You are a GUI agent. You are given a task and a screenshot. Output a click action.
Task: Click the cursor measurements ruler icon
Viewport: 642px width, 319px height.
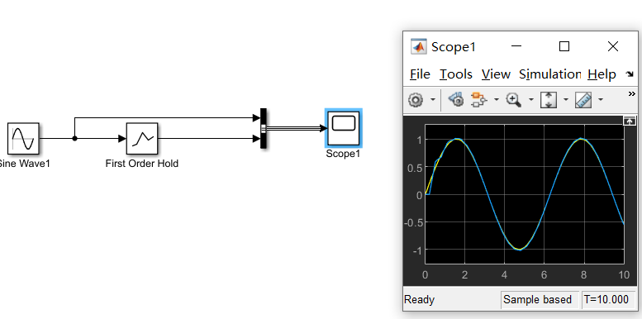pyautogui.click(x=583, y=99)
